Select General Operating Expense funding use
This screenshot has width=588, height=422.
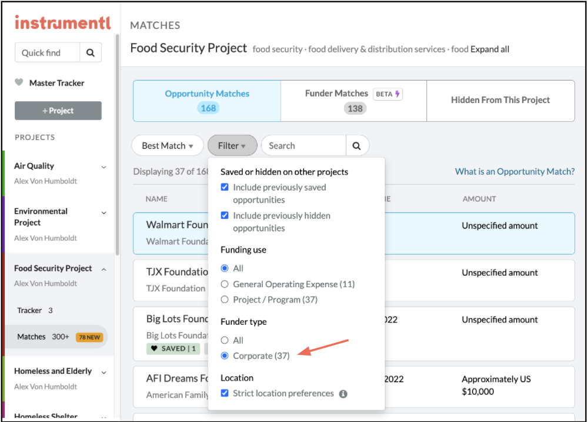coord(225,284)
